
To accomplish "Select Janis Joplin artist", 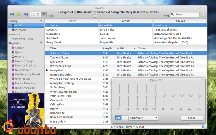I will click(x=126, y=38).
